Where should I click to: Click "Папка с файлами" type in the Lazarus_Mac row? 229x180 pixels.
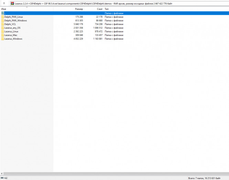click(x=114, y=35)
